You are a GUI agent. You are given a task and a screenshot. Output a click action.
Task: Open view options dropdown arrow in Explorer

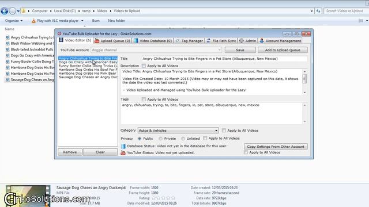pos(367,21)
